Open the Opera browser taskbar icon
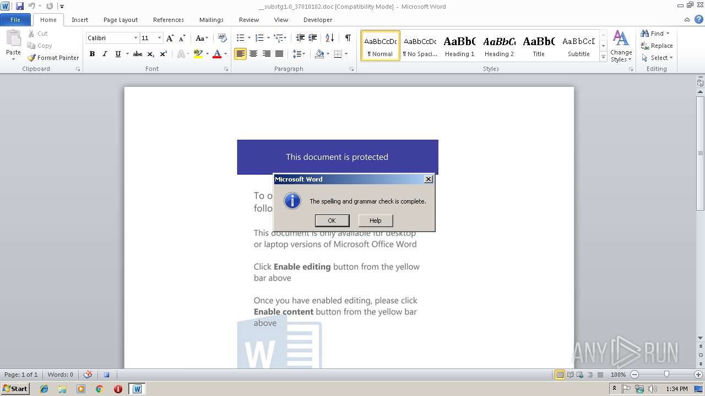705x396 pixels. pyautogui.click(x=118, y=389)
